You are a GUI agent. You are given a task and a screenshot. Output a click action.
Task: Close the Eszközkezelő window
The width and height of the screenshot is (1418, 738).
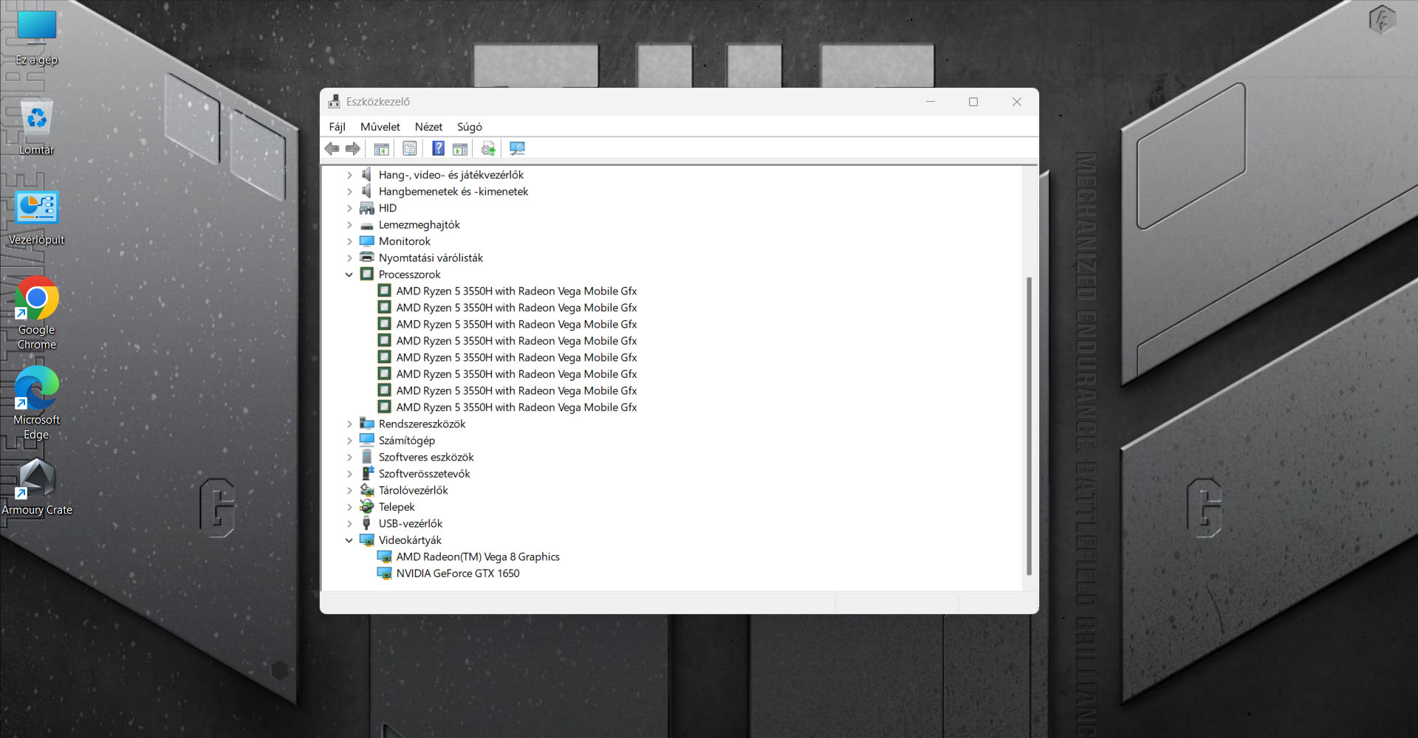(1017, 102)
